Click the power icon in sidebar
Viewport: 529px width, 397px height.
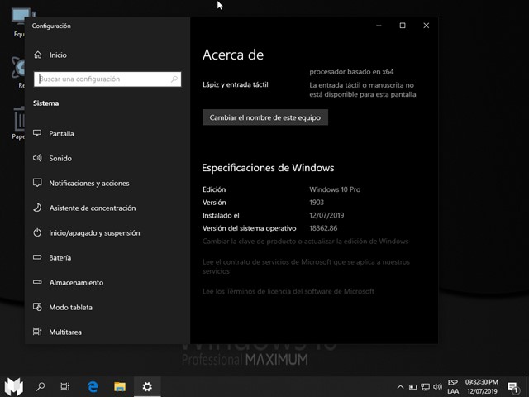coord(37,232)
